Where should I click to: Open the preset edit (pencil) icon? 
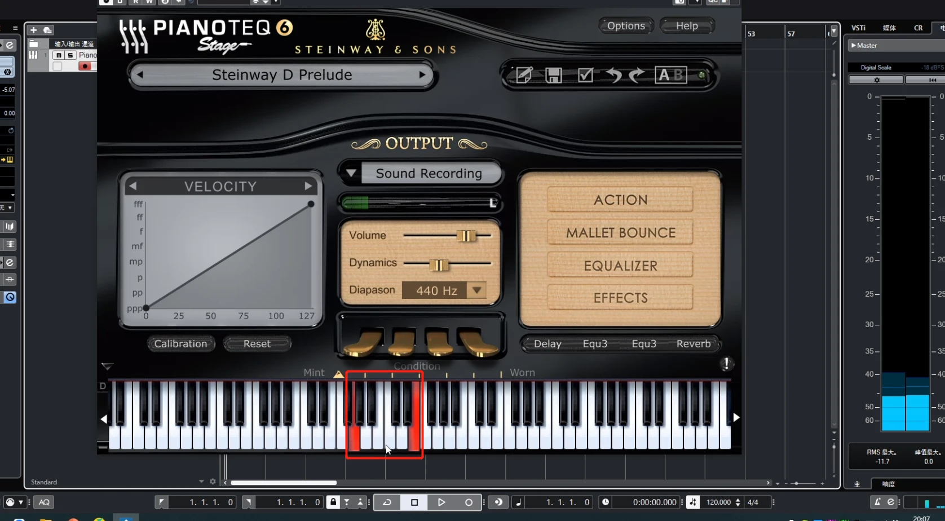[524, 74]
